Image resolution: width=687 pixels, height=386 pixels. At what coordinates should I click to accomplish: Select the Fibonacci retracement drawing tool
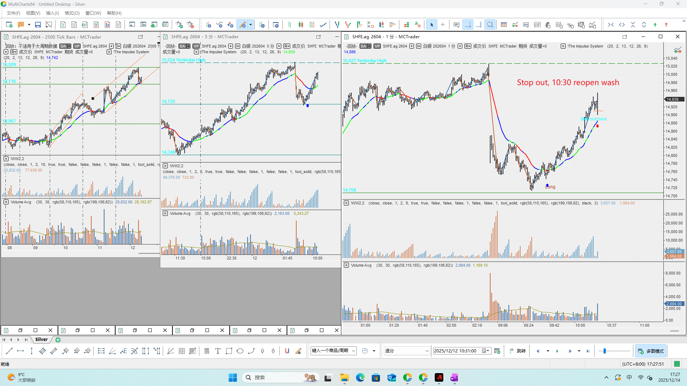[101, 351]
